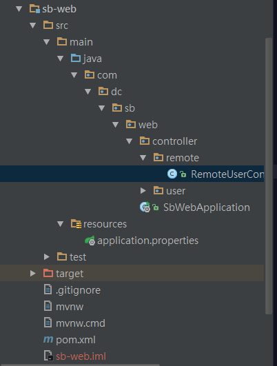Click the red target folder icon
The height and width of the screenshot is (366, 277).
48,273
